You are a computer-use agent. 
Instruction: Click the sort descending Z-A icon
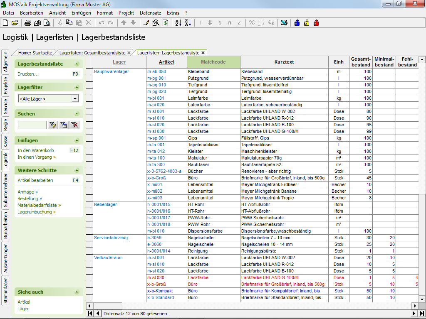coord(187,23)
